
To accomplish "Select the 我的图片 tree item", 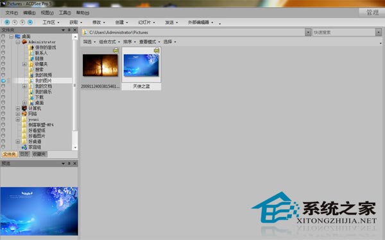I will 44,81.
